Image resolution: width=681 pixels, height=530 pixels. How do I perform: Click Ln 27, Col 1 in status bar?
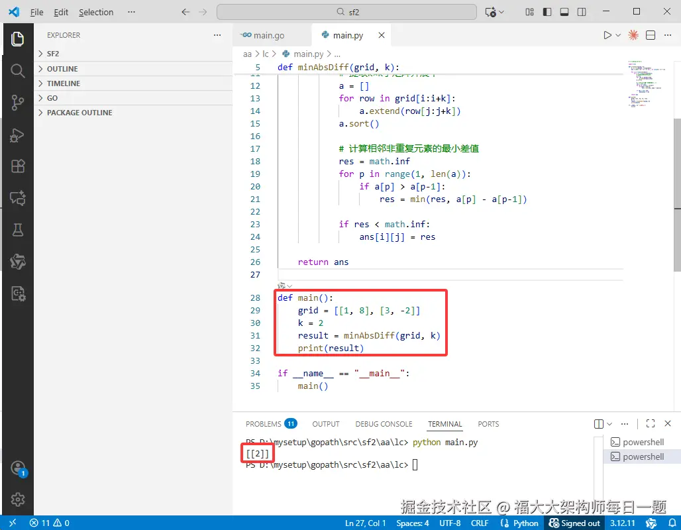point(365,523)
